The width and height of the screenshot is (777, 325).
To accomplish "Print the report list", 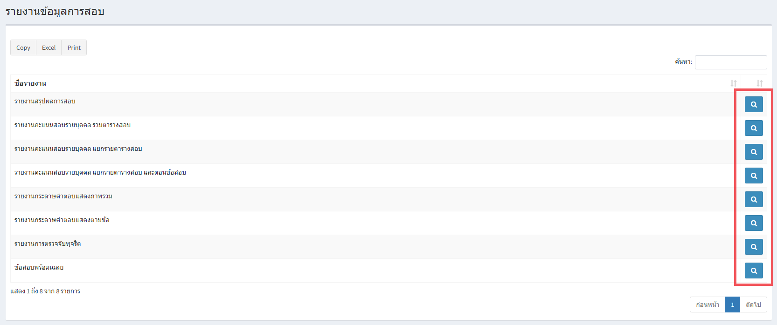I will pyautogui.click(x=74, y=47).
